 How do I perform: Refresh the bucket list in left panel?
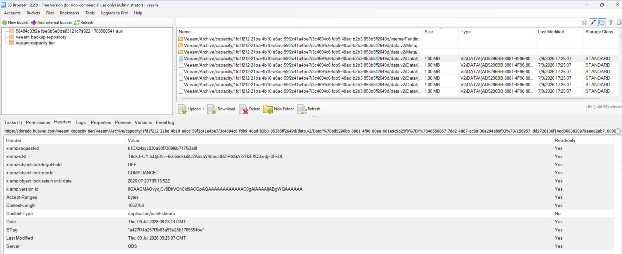[84, 23]
